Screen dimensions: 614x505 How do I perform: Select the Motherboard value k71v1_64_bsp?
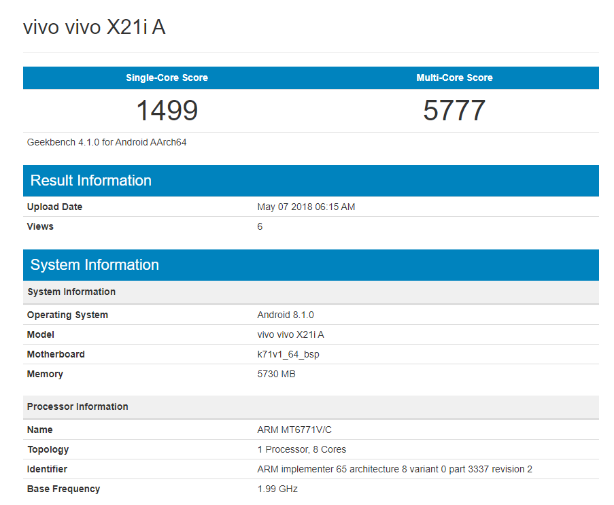pos(288,354)
